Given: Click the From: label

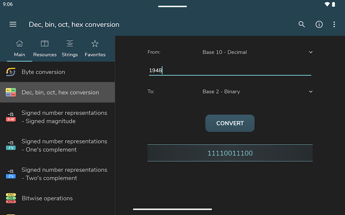Looking at the screenshot, I should tap(154, 52).
